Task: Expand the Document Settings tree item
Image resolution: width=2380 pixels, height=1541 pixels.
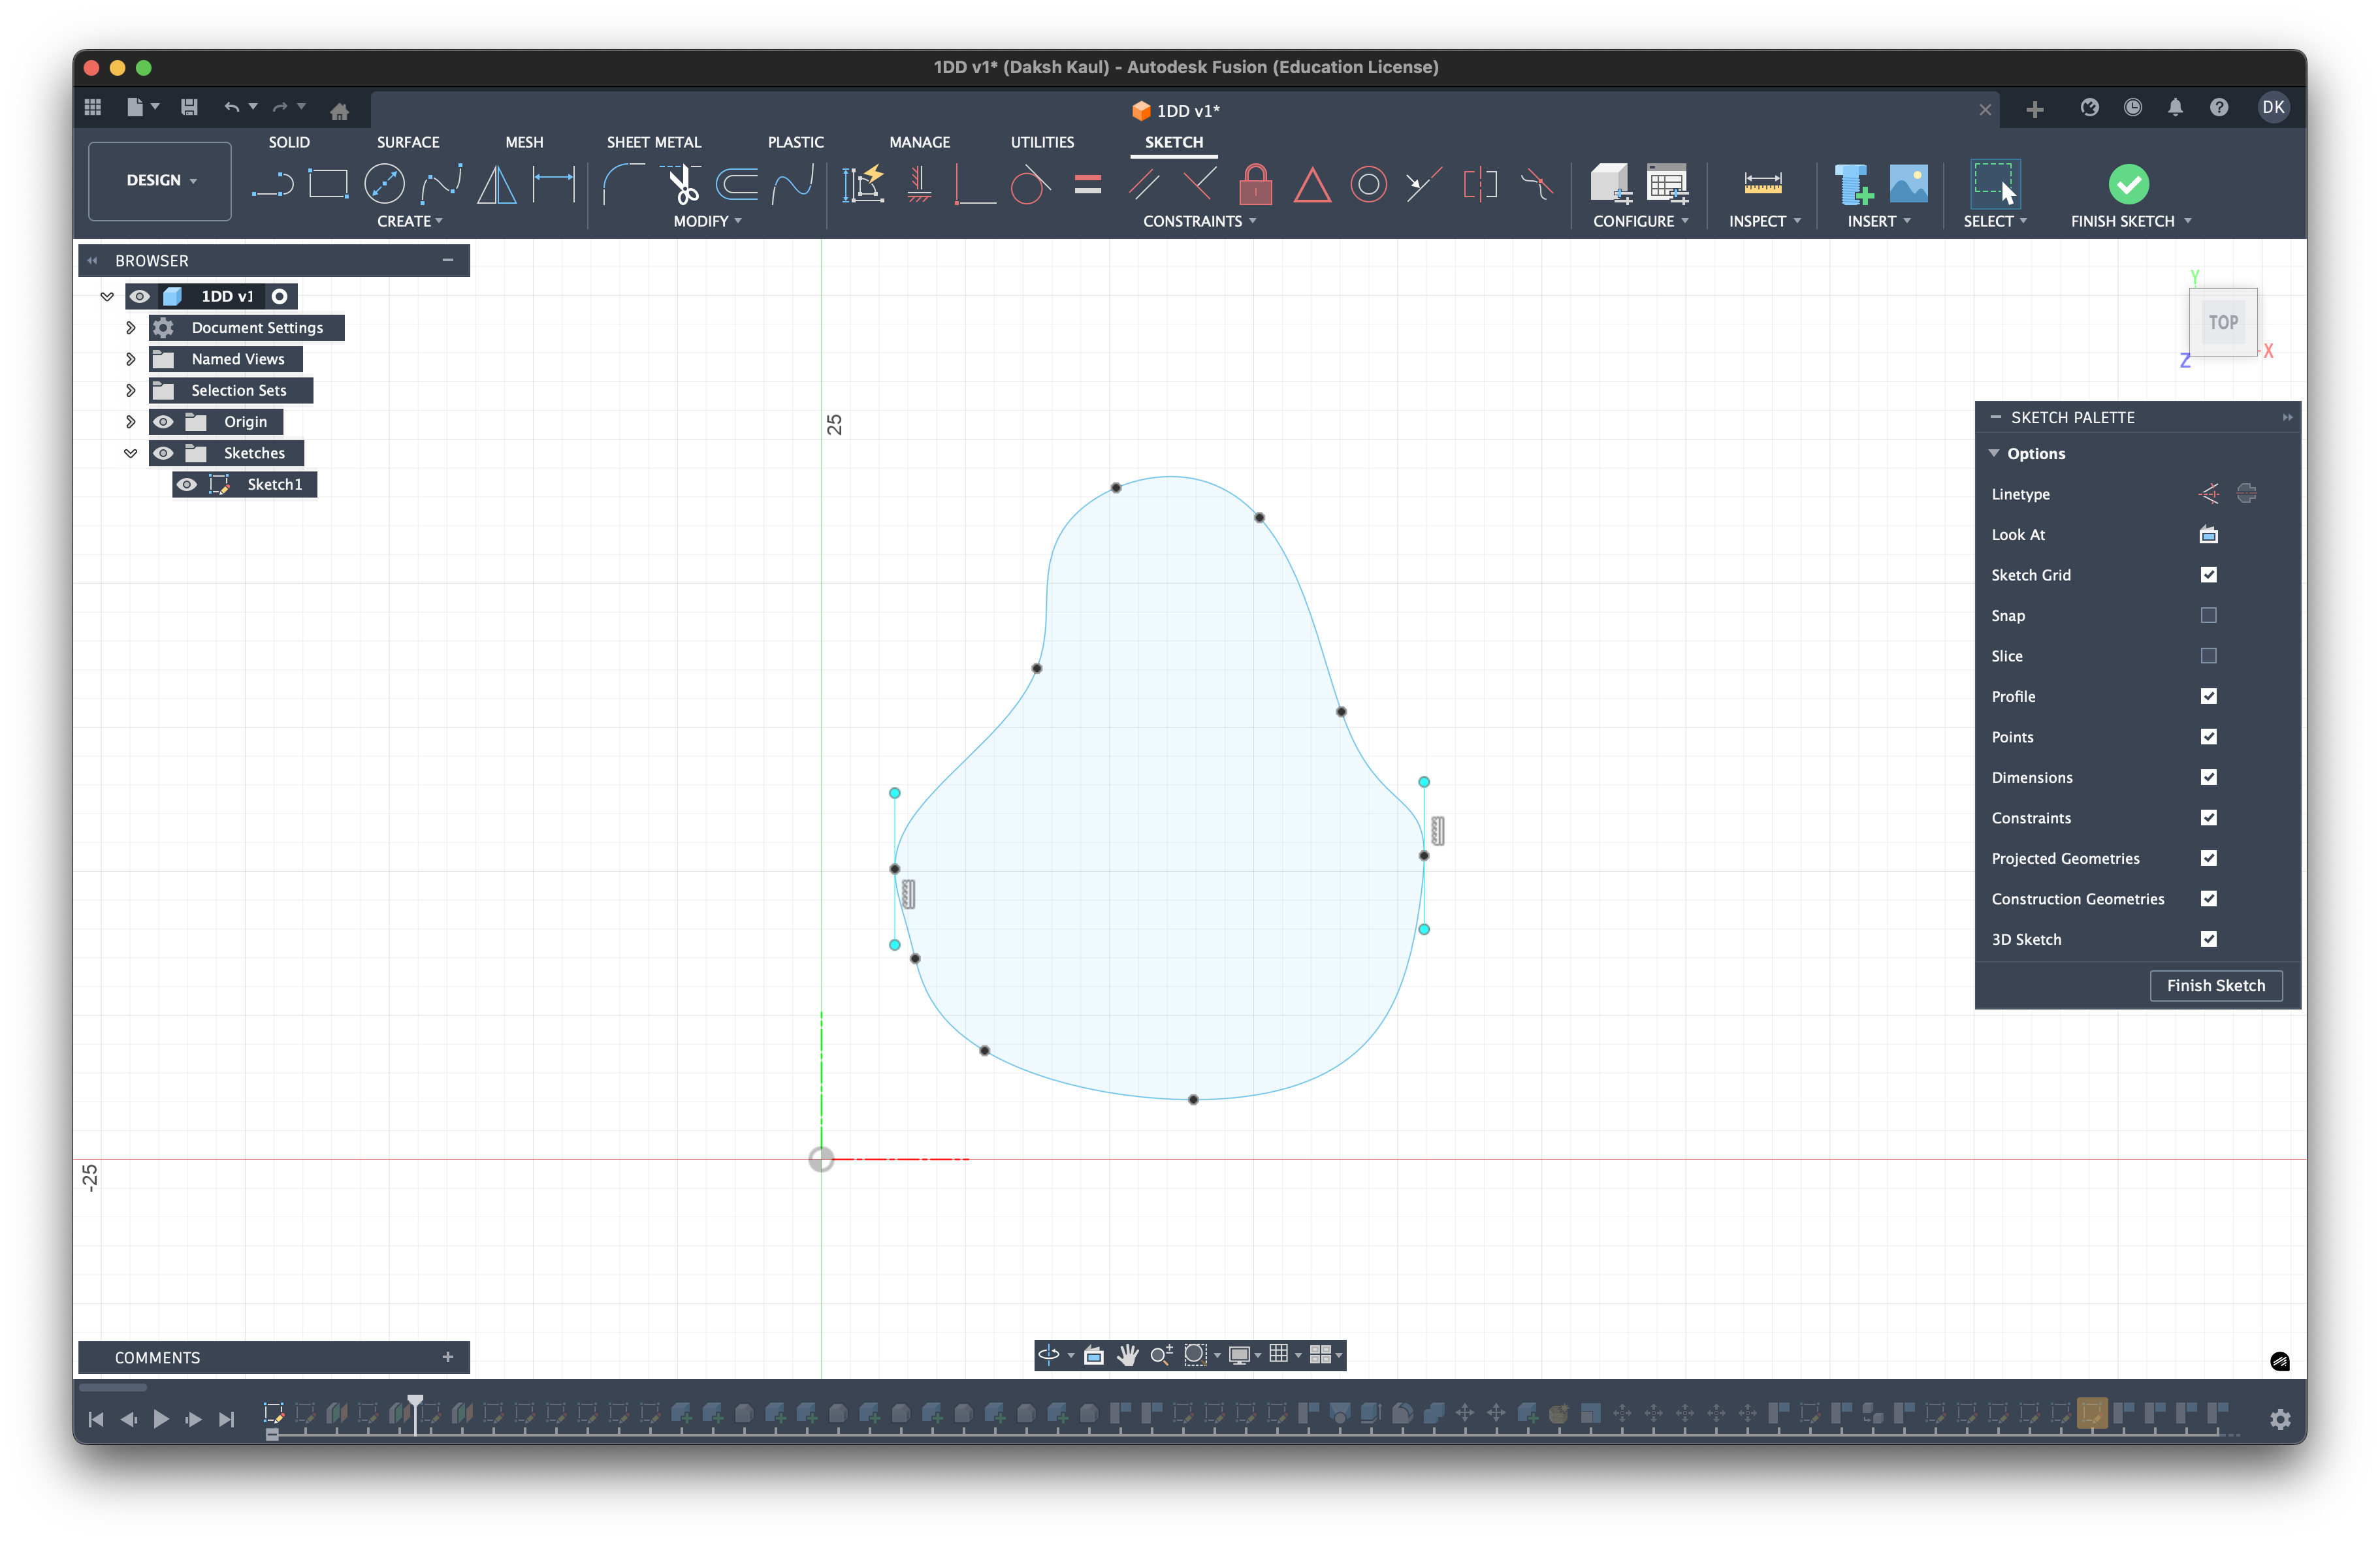Action: coord(130,327)
